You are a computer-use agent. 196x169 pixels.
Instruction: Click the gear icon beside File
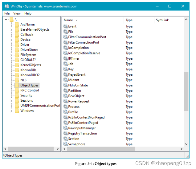pyautogui.click(x=65, y=32)
